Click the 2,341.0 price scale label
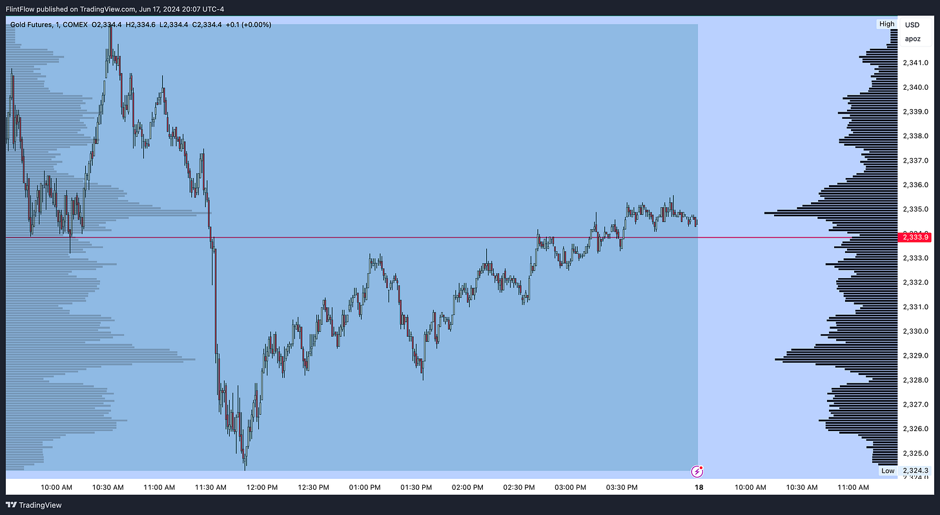 pyautogui.click(x=915, y=63)
